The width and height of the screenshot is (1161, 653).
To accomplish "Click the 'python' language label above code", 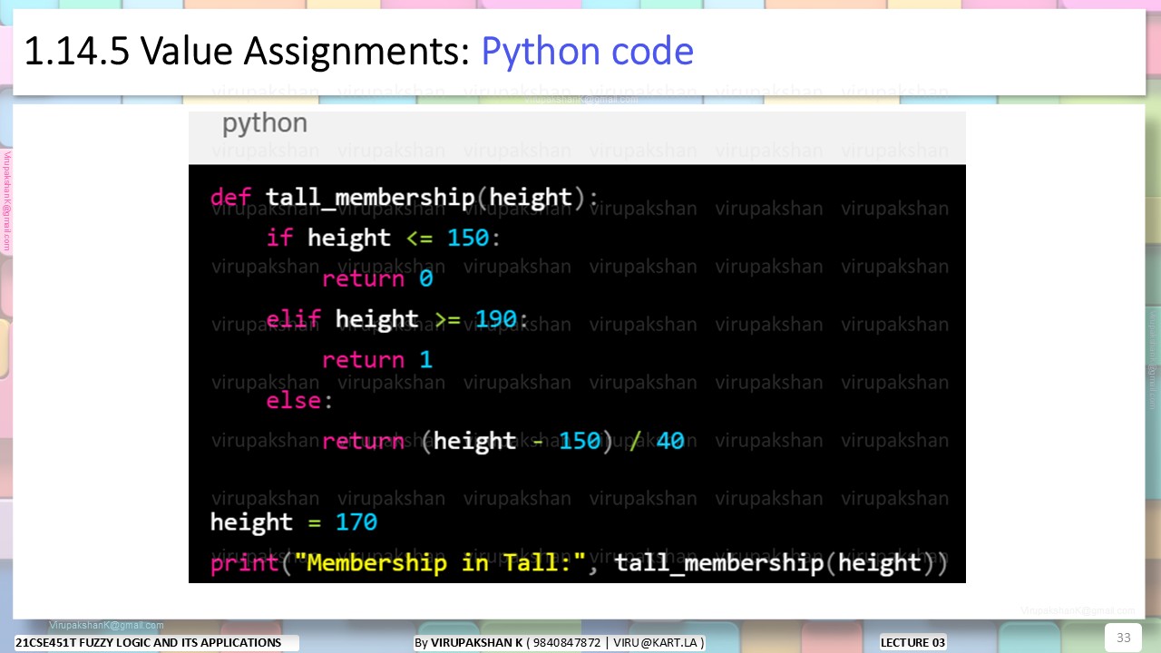I will (265, 124).
